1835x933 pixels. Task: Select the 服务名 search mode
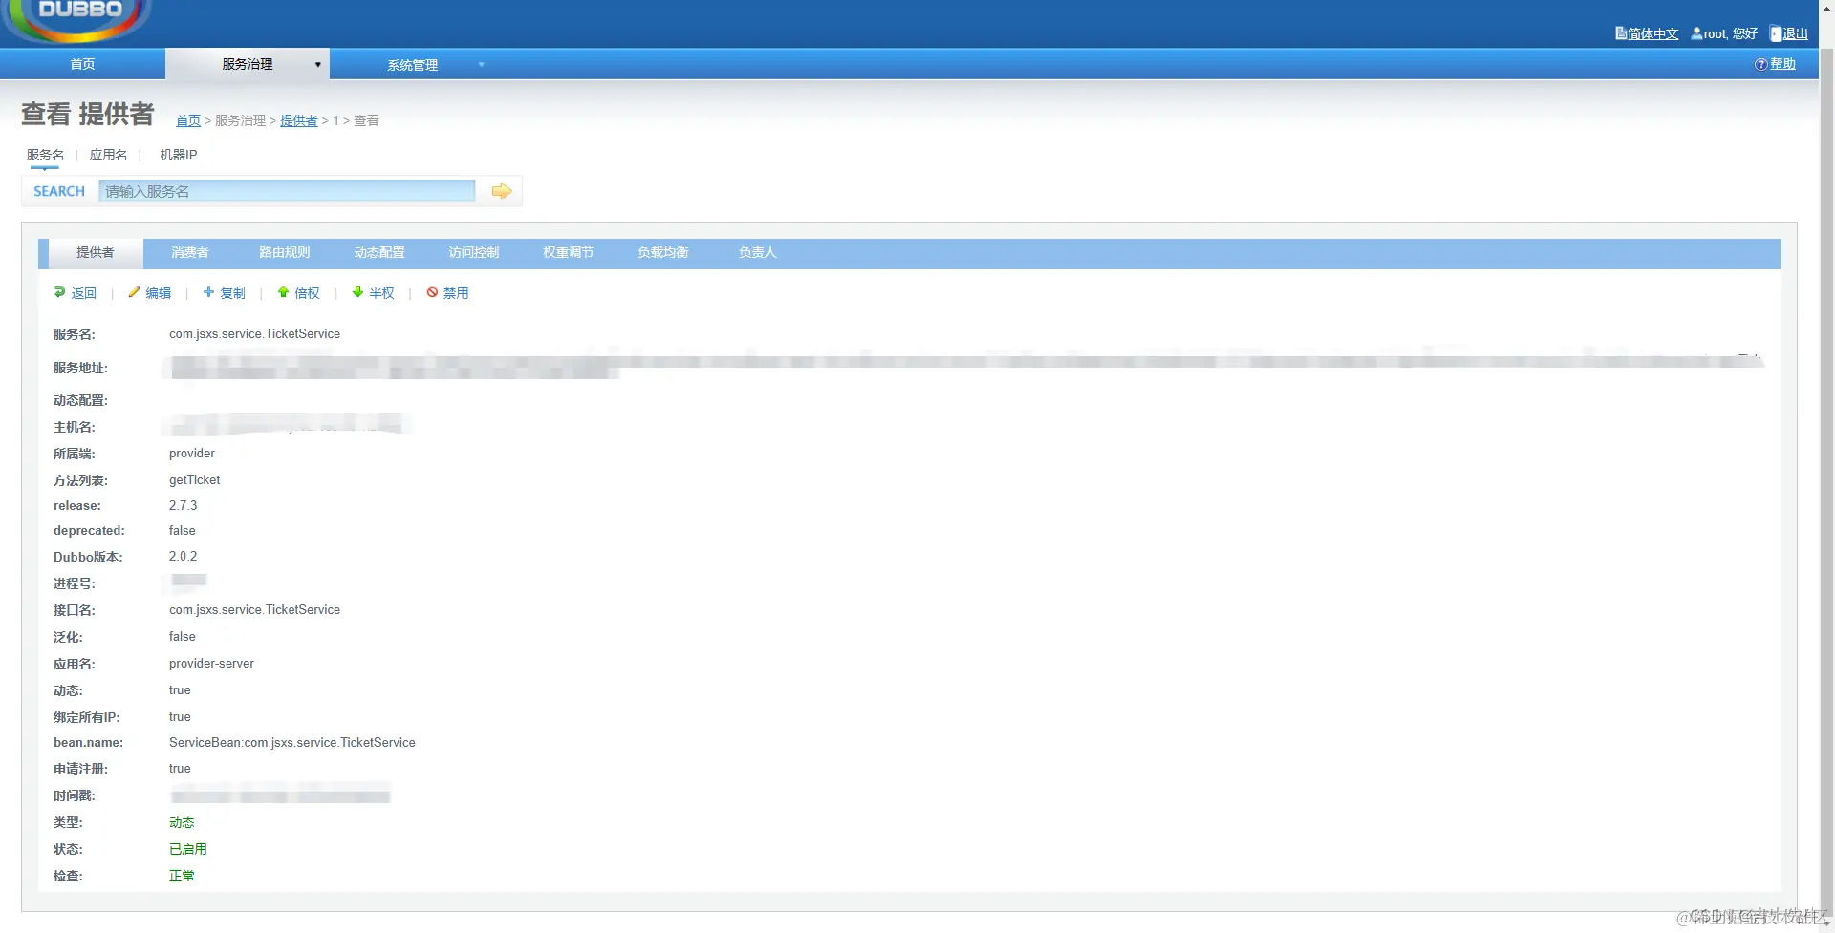click(45, 155)
